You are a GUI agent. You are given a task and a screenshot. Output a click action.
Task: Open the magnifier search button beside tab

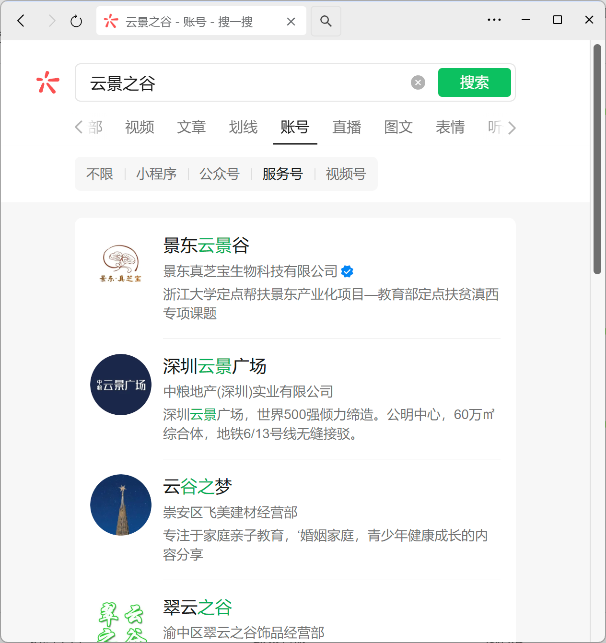[326, 21]
